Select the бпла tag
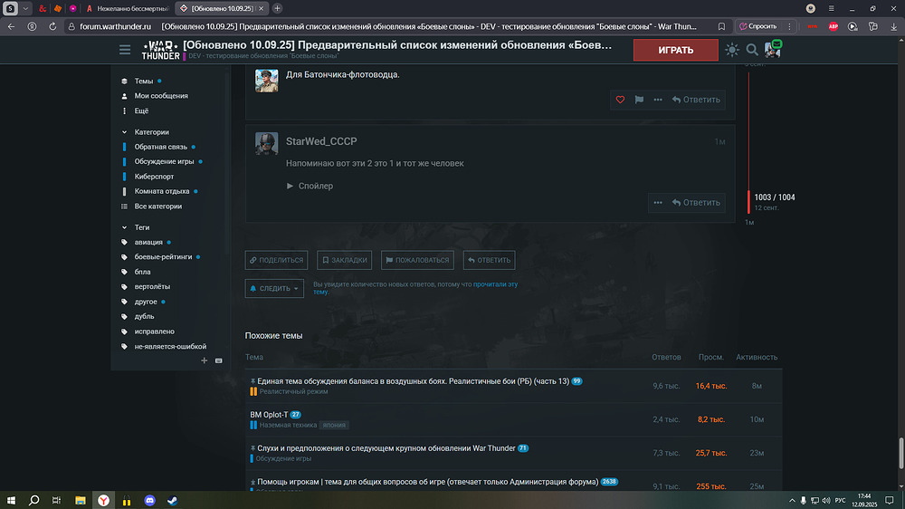This screenshot has height=509, width=905. coord(142,272)
